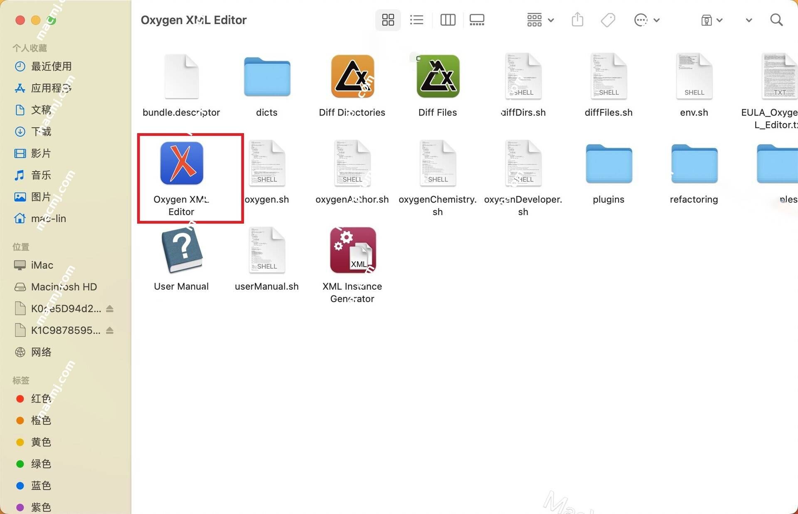Launch the Diff Files app icon

[x=438, y=76]
